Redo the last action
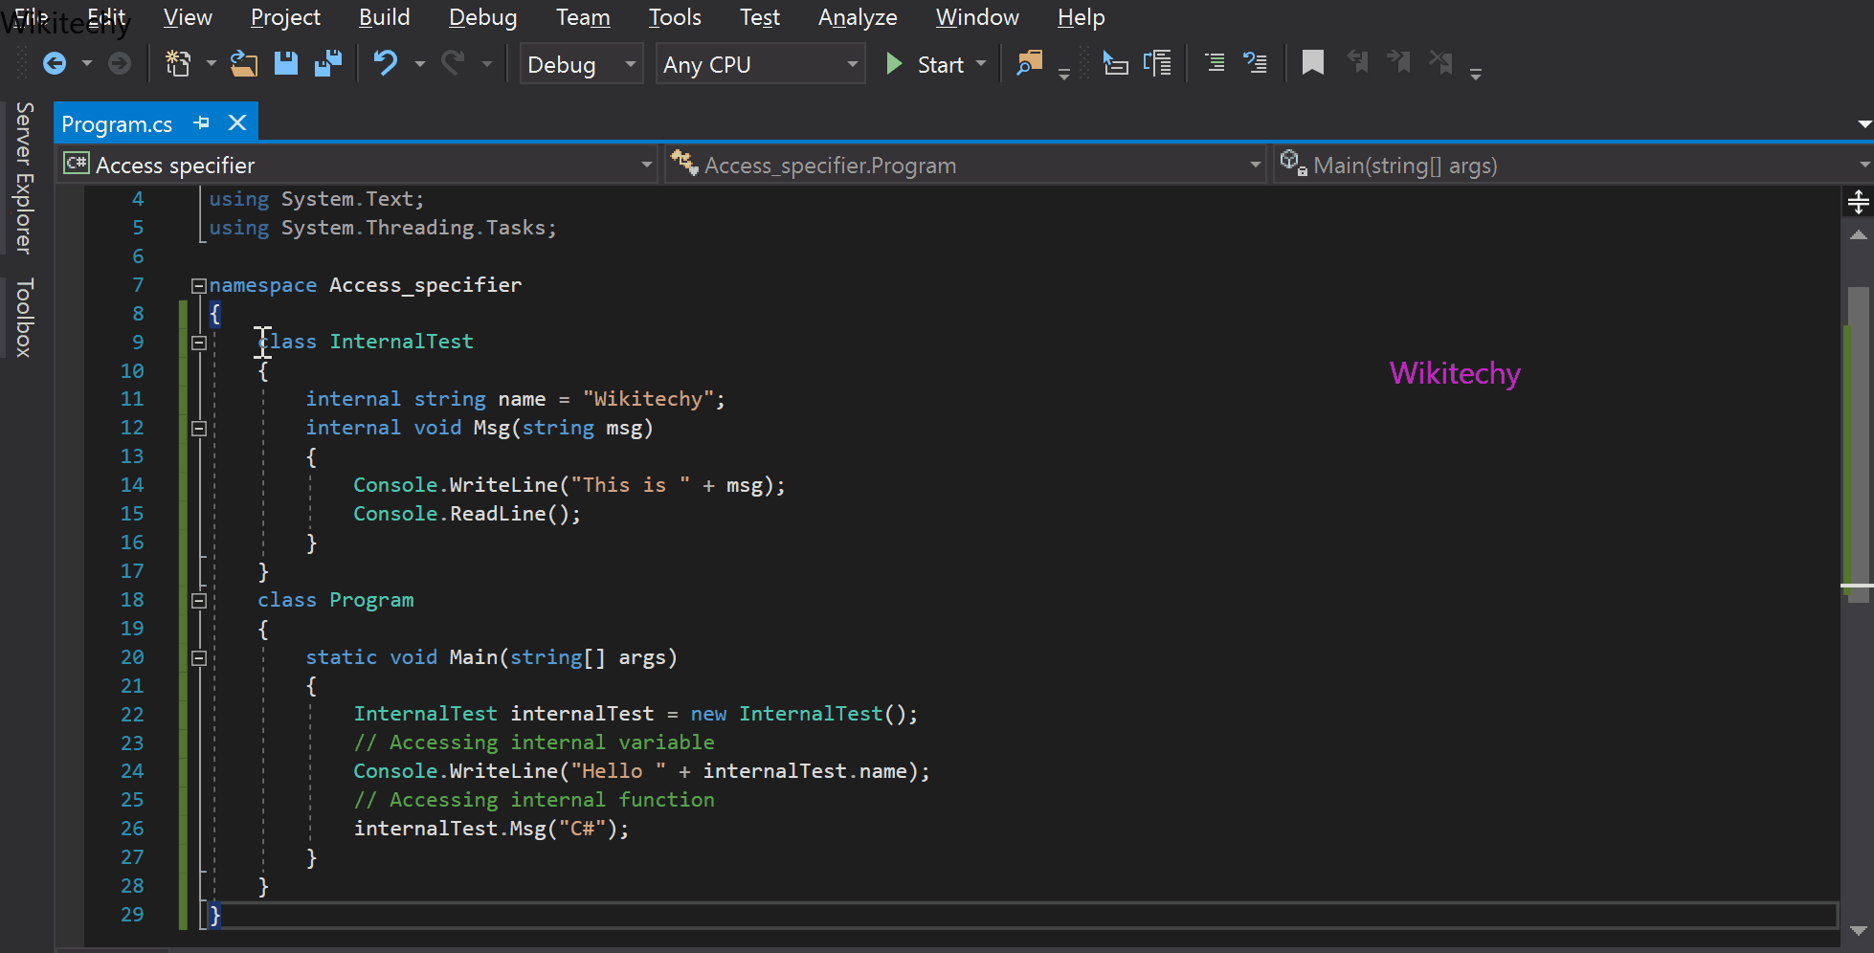 click(x=453, y=63)
